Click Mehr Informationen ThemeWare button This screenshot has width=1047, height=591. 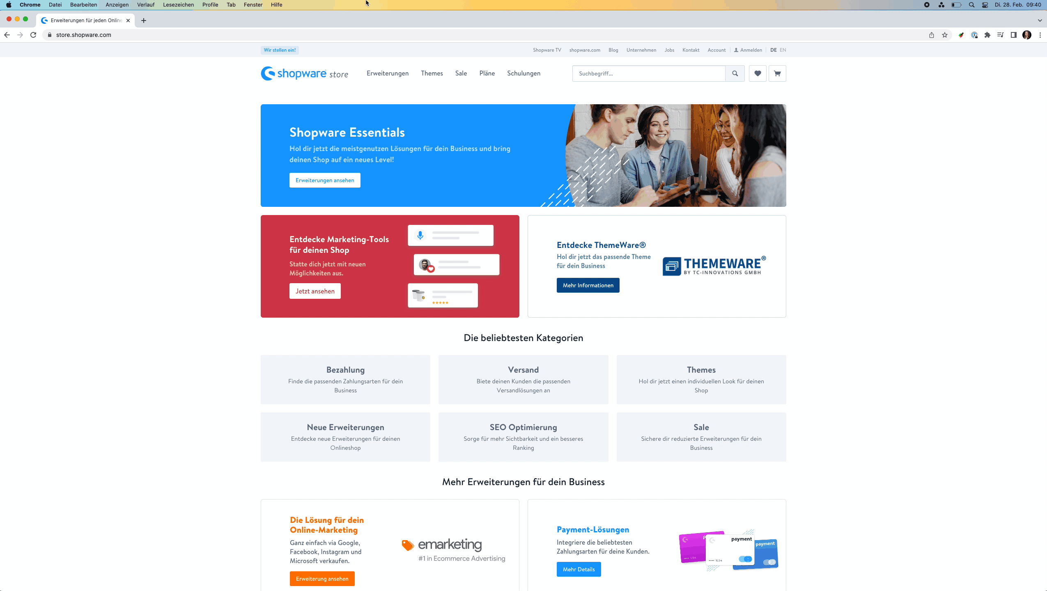point(588,285)
